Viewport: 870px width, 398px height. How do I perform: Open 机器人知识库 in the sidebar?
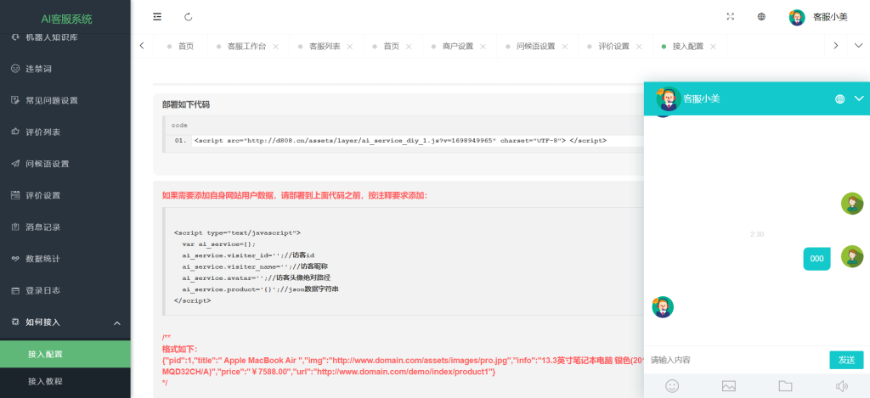point(65,37)
